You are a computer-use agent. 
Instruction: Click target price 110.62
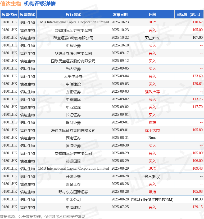(x=197, y=22)
